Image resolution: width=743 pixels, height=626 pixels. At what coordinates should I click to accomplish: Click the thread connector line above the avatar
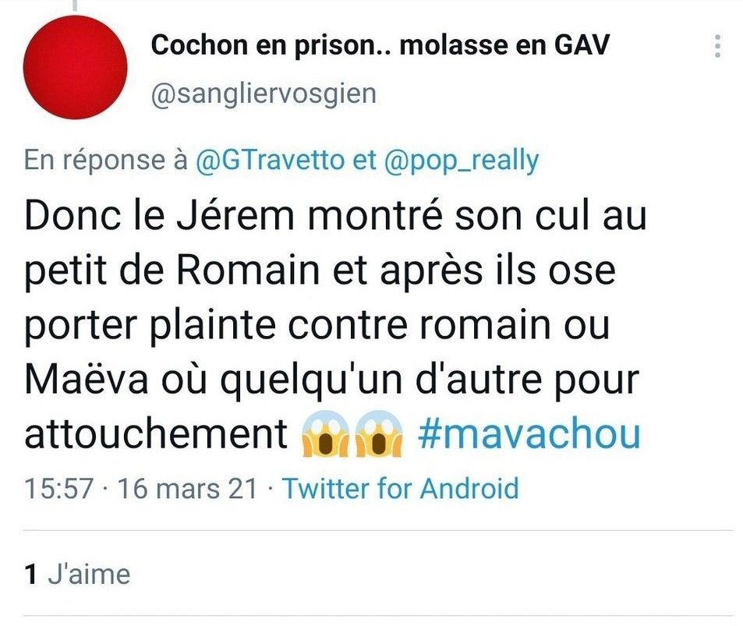[x=75, y=5]
